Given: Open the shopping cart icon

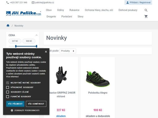Looking at the screenshot, I should point(146,16).
